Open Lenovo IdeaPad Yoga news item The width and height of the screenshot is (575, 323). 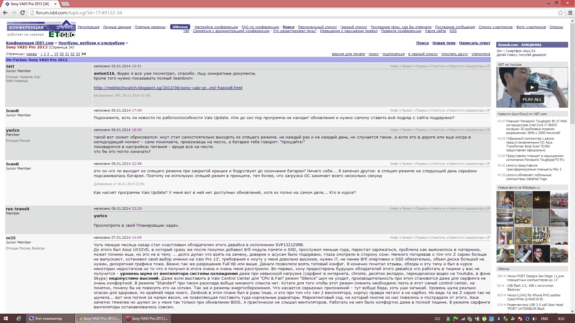pos(529,177)
